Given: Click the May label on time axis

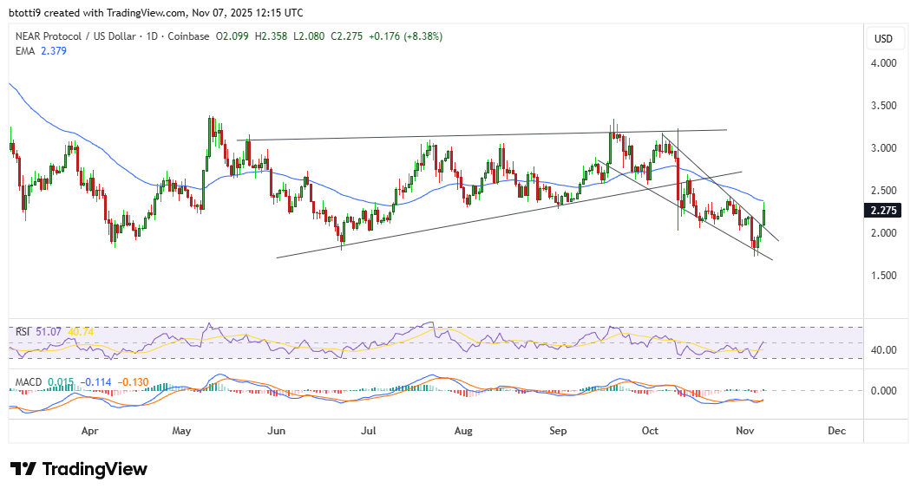Looking at the screenshot, I should click(181, 430).
